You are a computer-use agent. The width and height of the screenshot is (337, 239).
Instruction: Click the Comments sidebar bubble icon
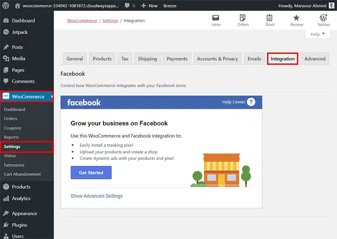click(6, 81)
